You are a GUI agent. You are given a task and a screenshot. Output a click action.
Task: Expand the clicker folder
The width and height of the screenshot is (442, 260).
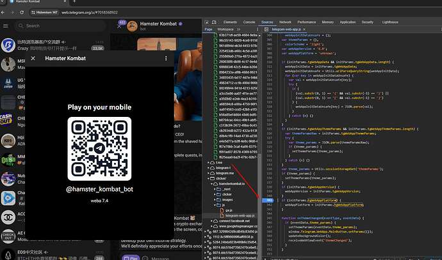[x=215, y=194]
